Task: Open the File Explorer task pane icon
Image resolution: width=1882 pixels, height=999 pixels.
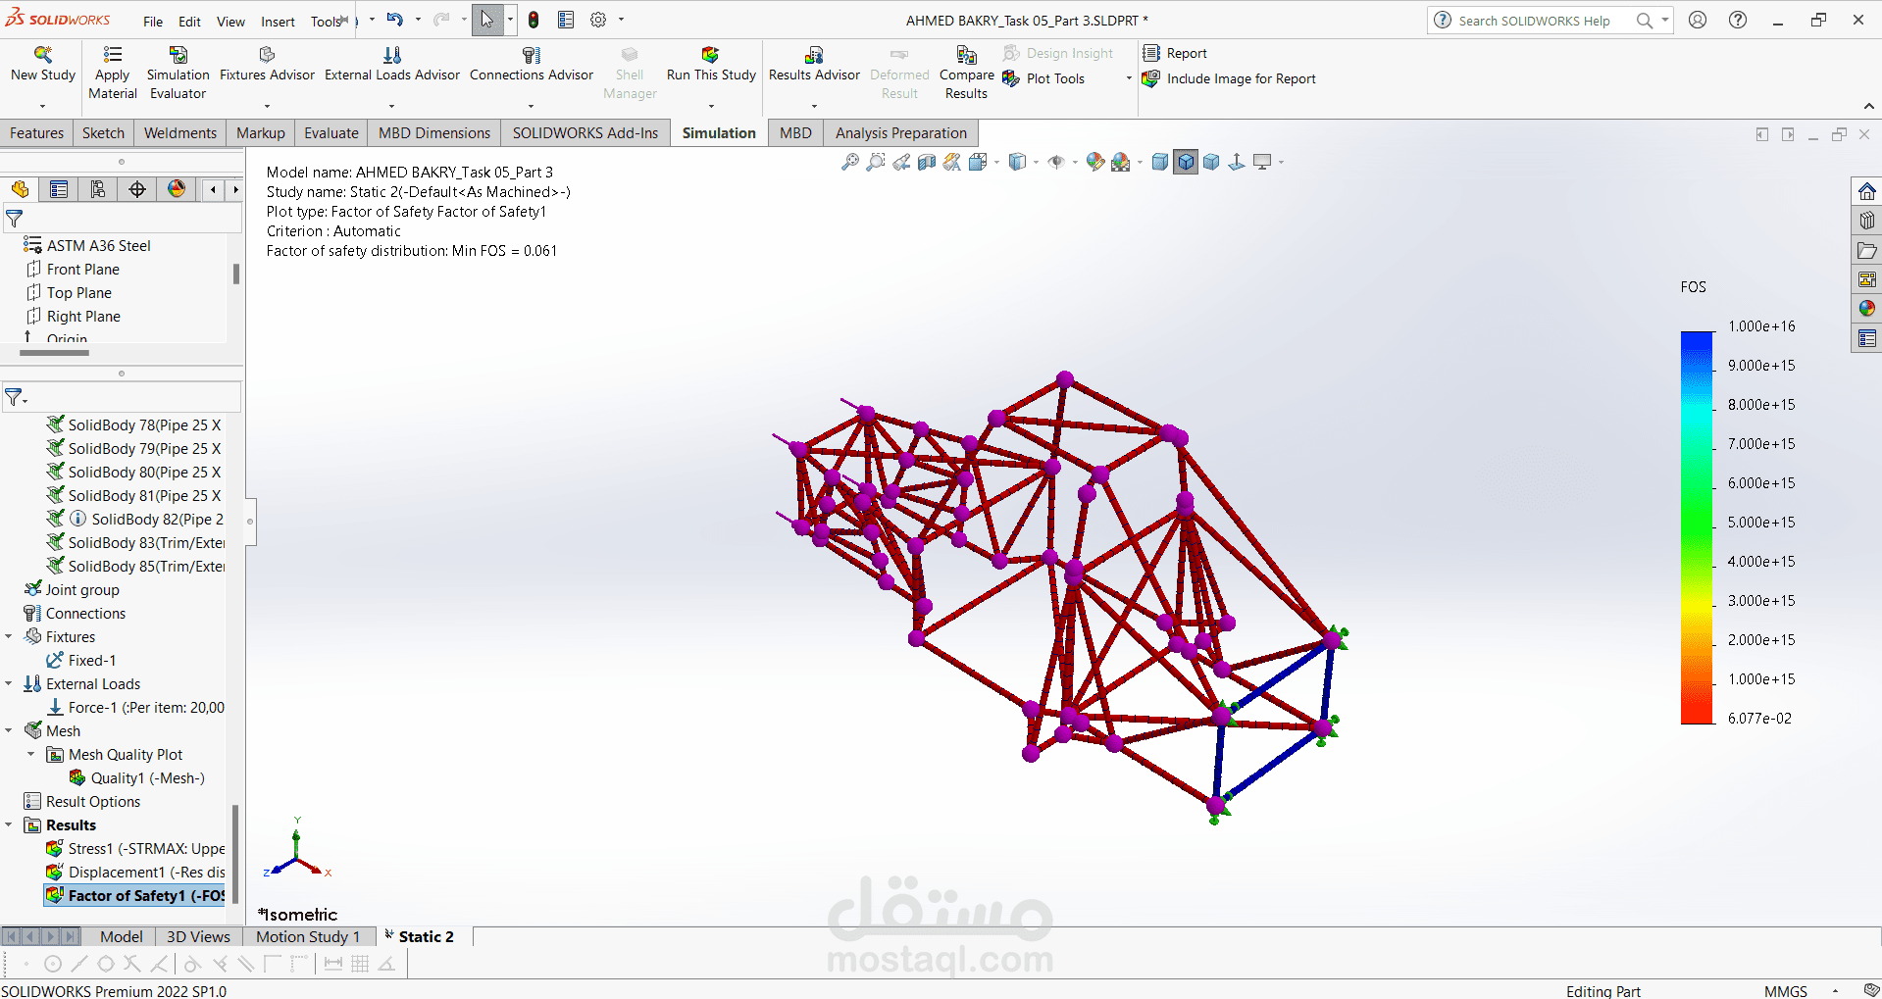Action: [1866, 250]
